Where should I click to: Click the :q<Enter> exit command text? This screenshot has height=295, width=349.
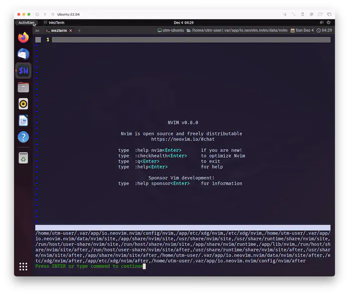tap(147, 161)
